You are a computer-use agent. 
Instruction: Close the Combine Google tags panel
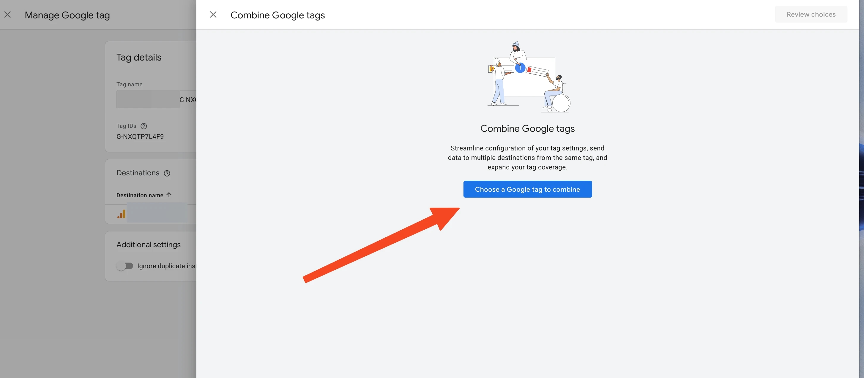pyautogui.click(x=213, y=15)
